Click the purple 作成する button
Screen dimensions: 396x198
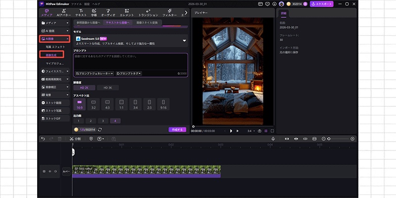(x=177, y=130)
